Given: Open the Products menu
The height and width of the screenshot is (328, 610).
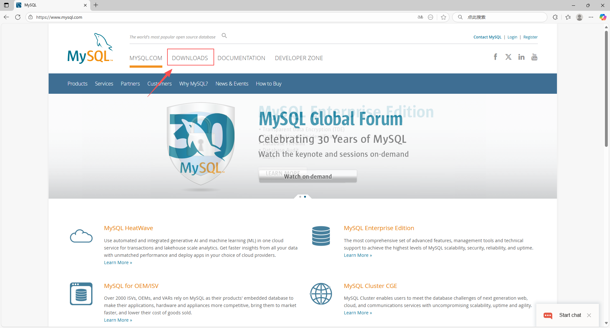Looking at the screenshot, I should point(78,84).
